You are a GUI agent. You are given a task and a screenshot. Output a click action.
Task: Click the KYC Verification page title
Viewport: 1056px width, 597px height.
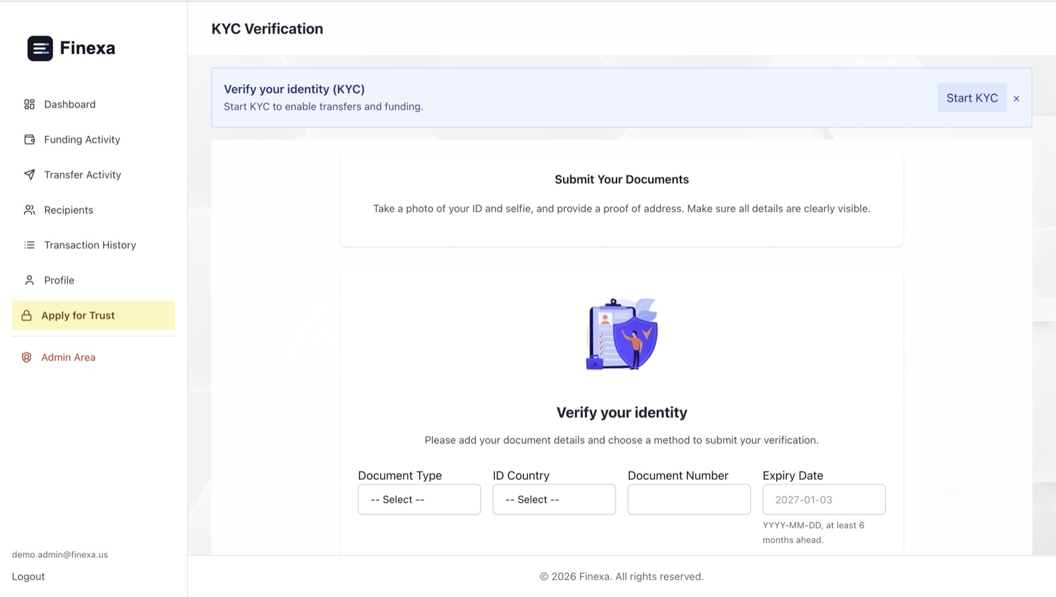tap(267, 29)
